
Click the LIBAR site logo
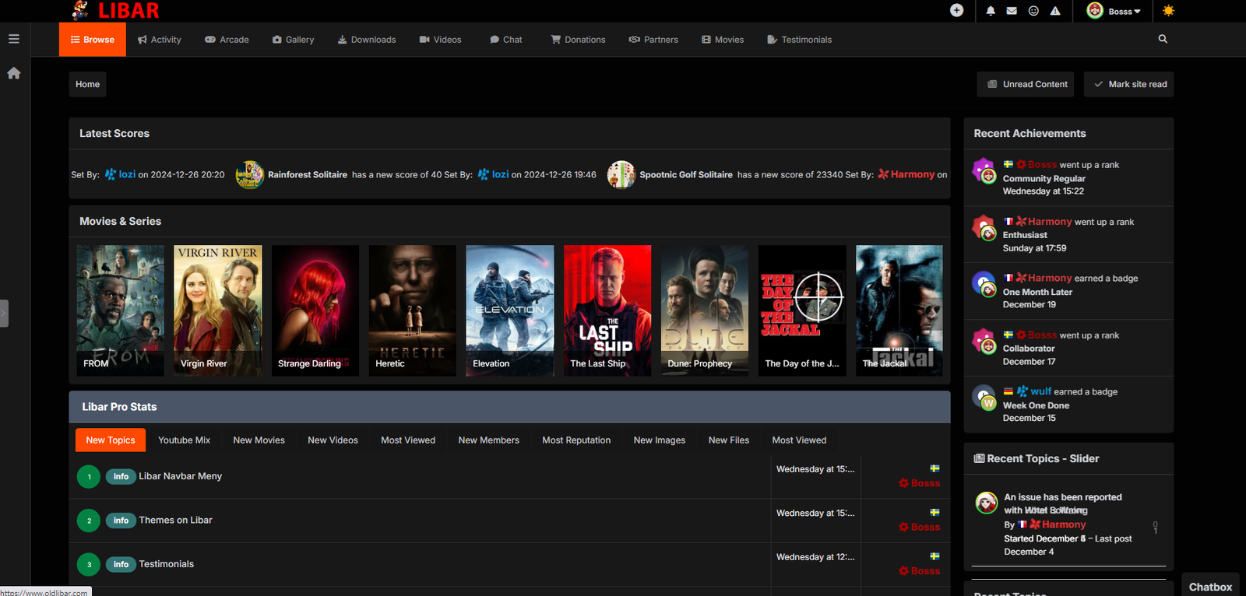tap(115, 11)
